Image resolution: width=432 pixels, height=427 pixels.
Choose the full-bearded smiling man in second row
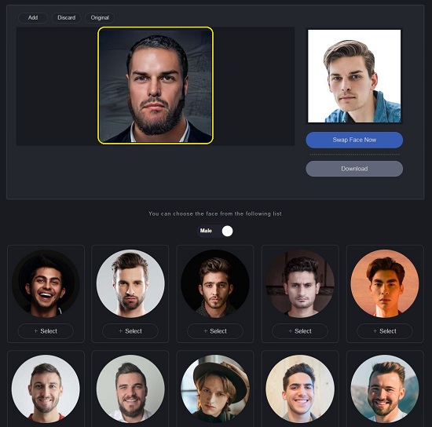tap(130, 389)
